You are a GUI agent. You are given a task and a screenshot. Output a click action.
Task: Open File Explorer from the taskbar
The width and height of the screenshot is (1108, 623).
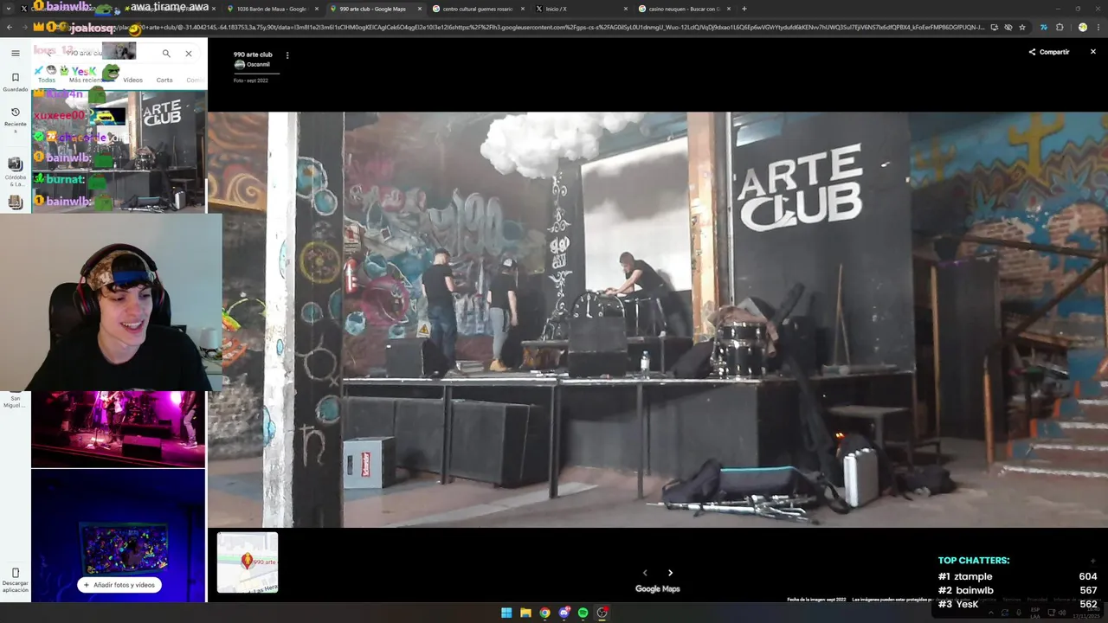pos(525,613)
